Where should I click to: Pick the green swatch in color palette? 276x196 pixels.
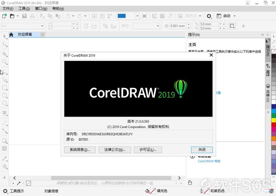coord(274,116)
